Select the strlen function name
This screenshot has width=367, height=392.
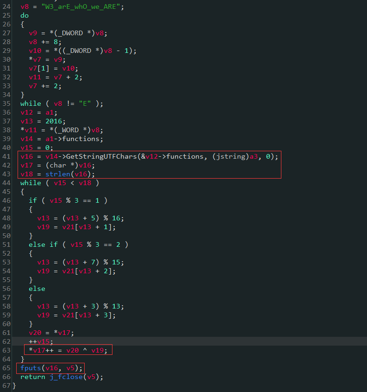(x=58, y=174)
